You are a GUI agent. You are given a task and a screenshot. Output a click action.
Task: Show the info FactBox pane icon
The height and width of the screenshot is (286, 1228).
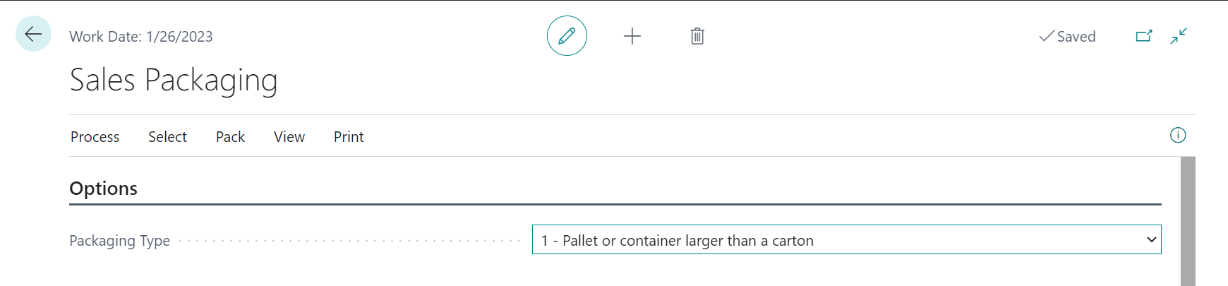(1178, 135)
